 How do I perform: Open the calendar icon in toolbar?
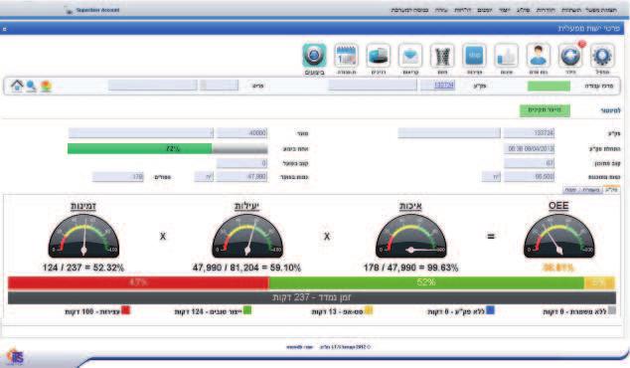point(346,56)
